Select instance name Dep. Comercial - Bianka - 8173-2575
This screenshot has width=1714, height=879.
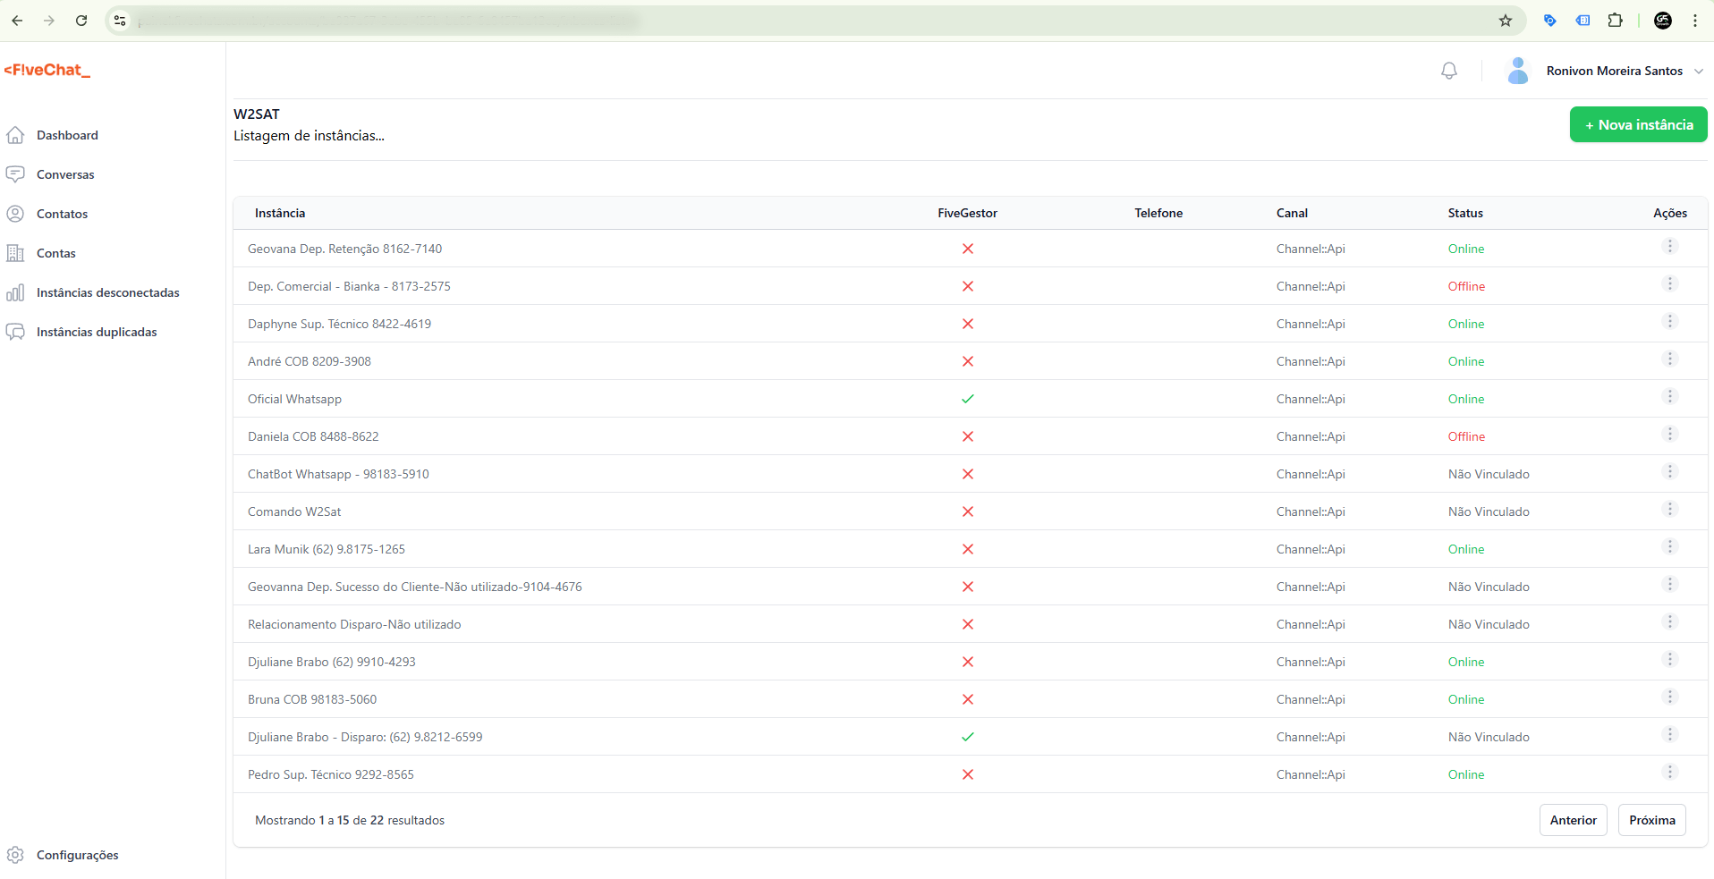tap(349, 286)
